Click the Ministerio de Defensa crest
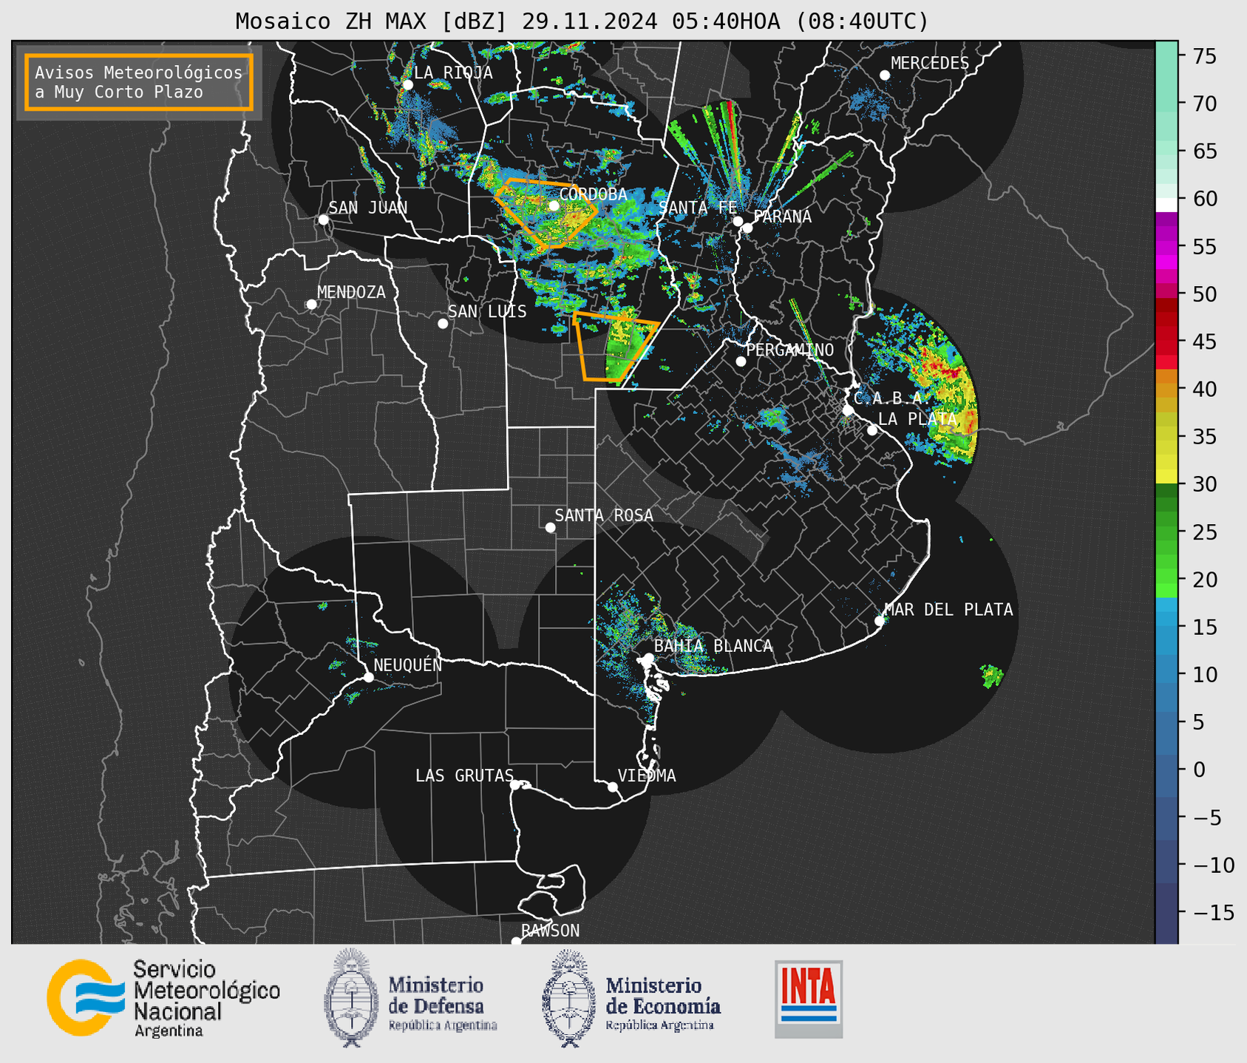The width and height of the screenshot is (1247, 1063). pyautogui.click(x=350, y=997)
